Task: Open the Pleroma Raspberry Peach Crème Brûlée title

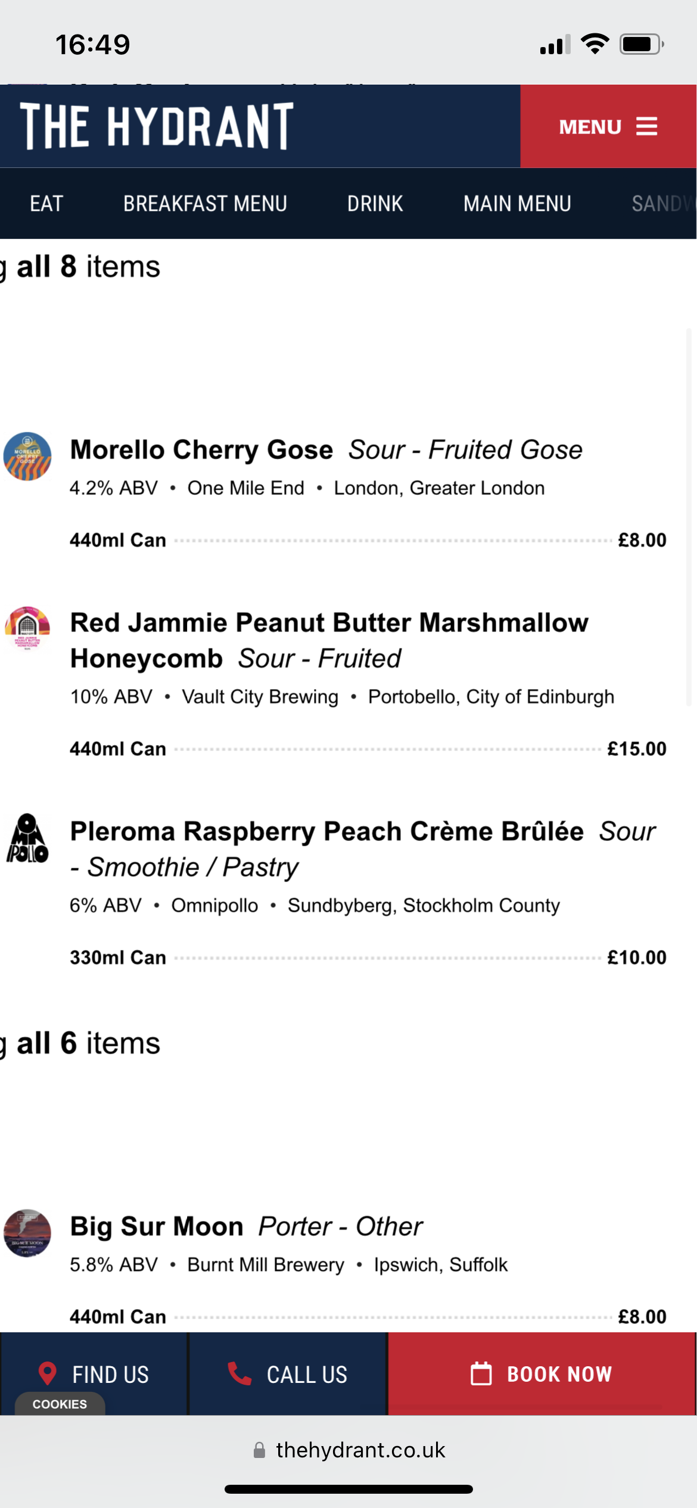Action: click(326, 831)
